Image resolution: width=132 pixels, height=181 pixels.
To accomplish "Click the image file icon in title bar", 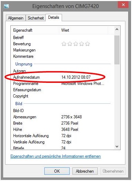I will 6,6.
